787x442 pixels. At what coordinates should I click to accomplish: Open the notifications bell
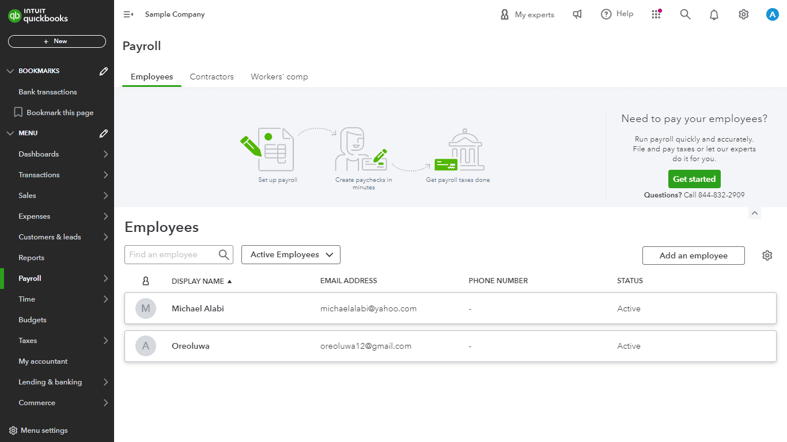click(x=714, y=15)
